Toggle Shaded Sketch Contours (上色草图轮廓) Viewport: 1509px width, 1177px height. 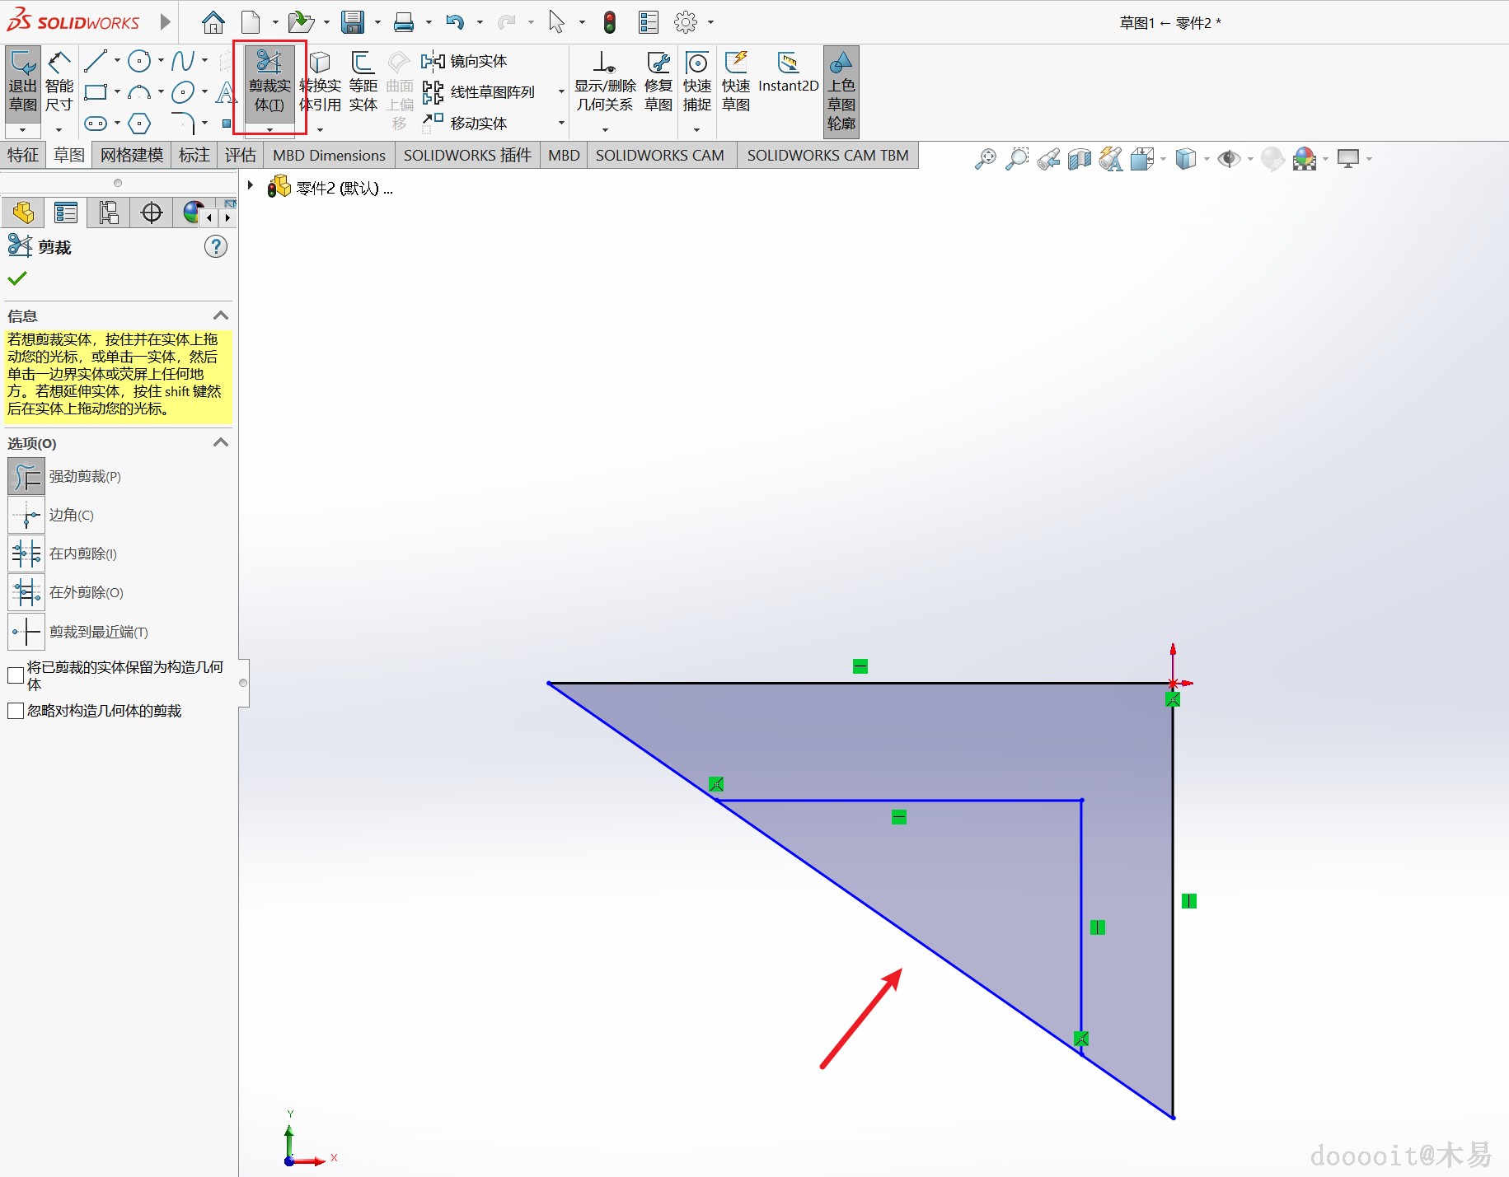(x=841, y=91)
